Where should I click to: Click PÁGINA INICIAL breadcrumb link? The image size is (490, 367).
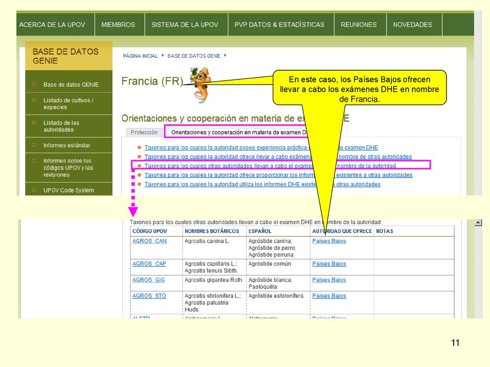click(x=140, y=56)
